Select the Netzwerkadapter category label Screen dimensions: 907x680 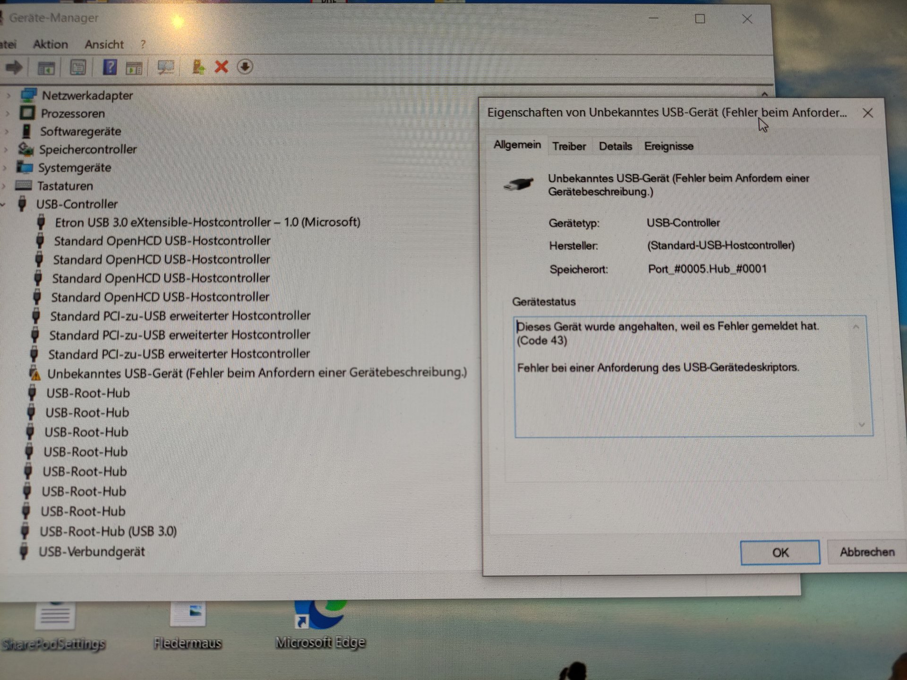(87, 95)
